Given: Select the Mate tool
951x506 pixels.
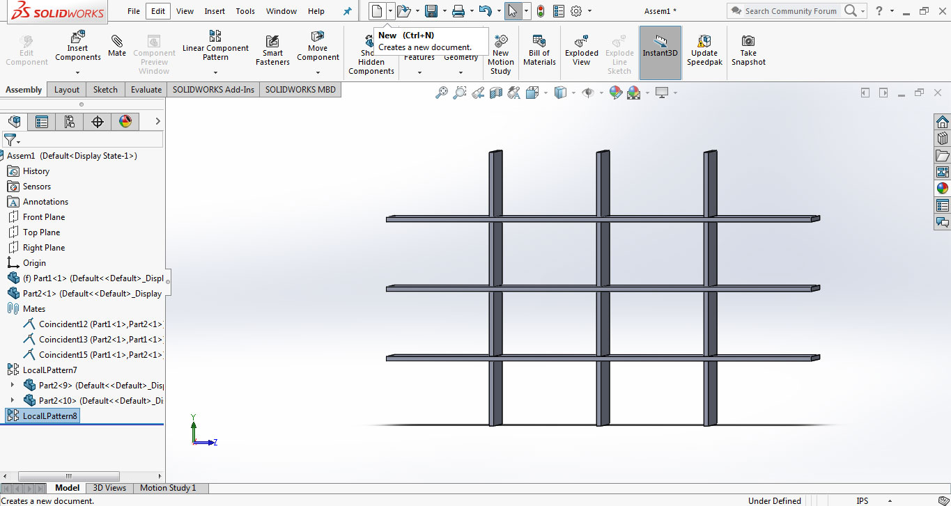Looking at the screenshot, I should point(117,46).
